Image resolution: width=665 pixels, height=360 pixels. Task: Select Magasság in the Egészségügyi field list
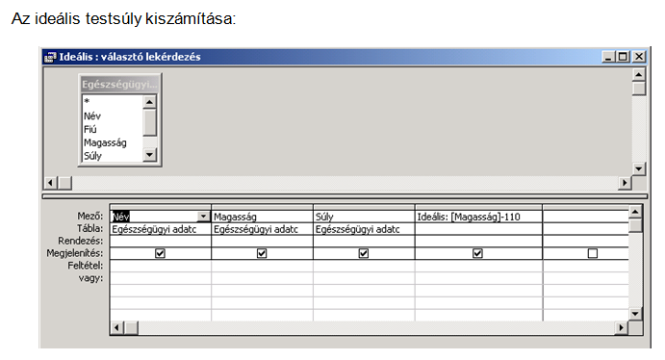click(x=105, y=142)
